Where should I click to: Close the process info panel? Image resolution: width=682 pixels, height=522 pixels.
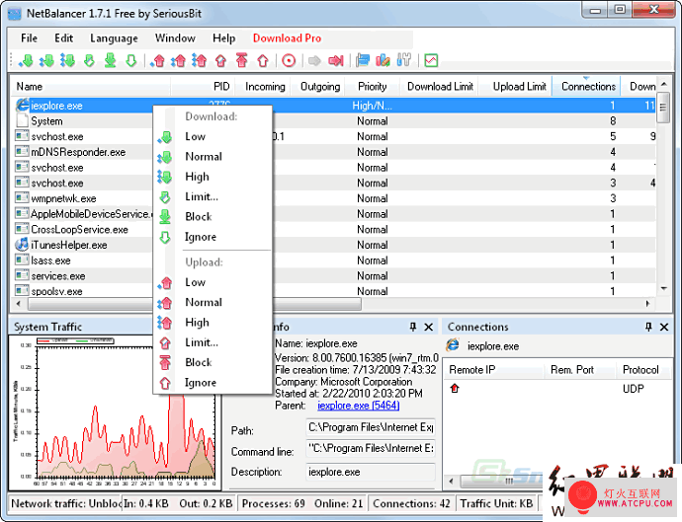click(x=428, y=327)
